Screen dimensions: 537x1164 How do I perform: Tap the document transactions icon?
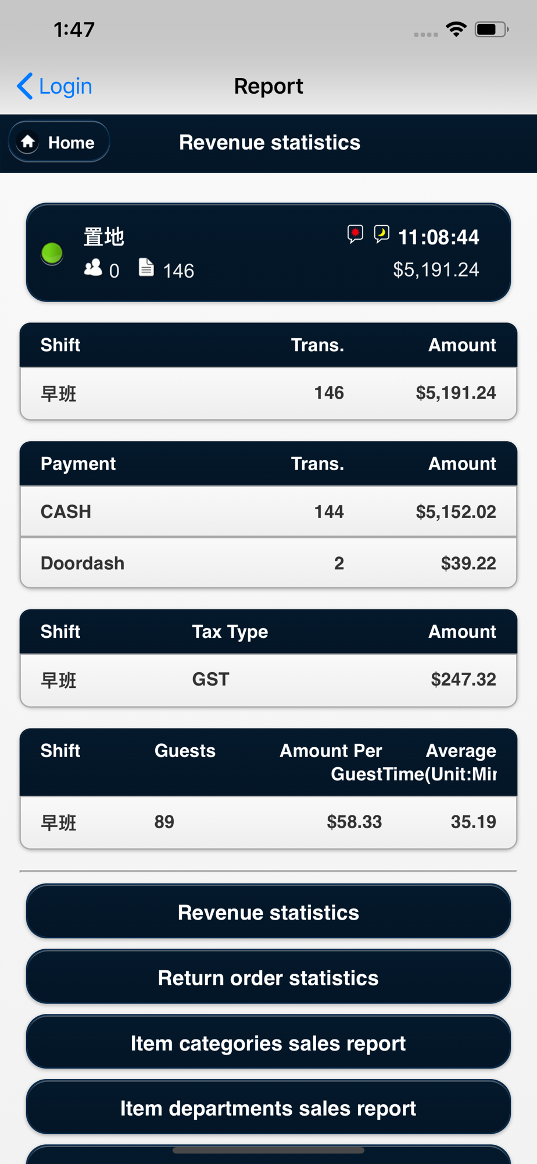coord(146,267)
